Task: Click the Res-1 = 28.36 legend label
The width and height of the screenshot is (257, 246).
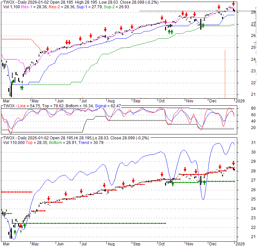Action: [x=30, y=7]
